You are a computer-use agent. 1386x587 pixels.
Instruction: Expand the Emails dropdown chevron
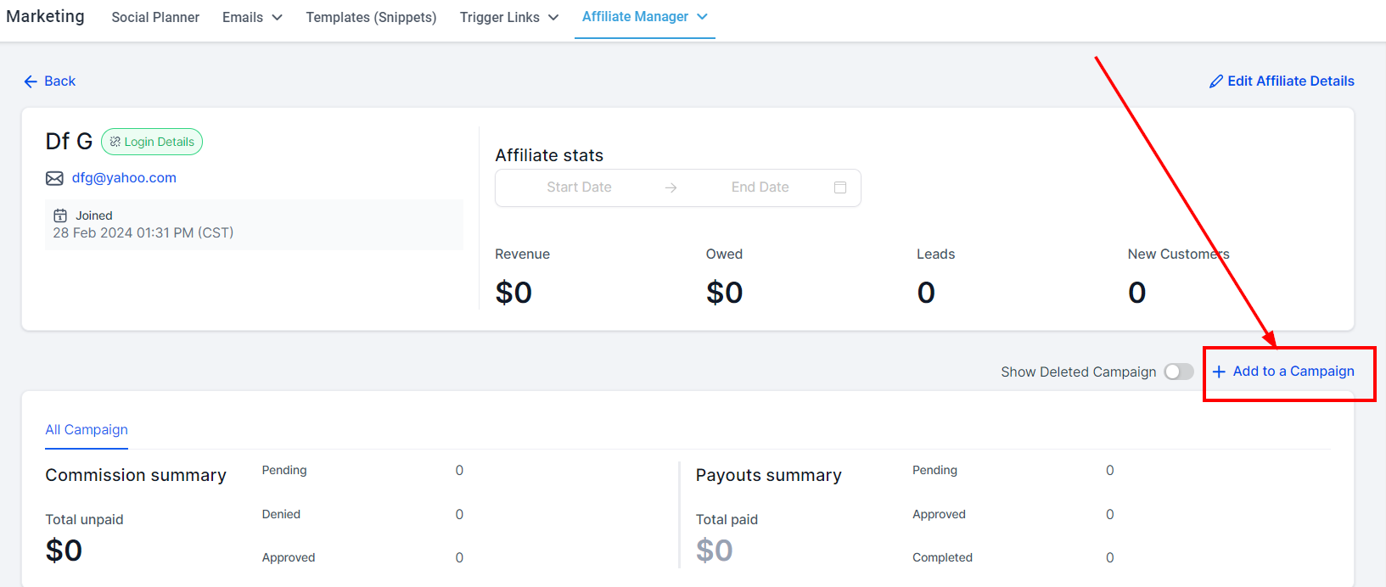point(277,17)
